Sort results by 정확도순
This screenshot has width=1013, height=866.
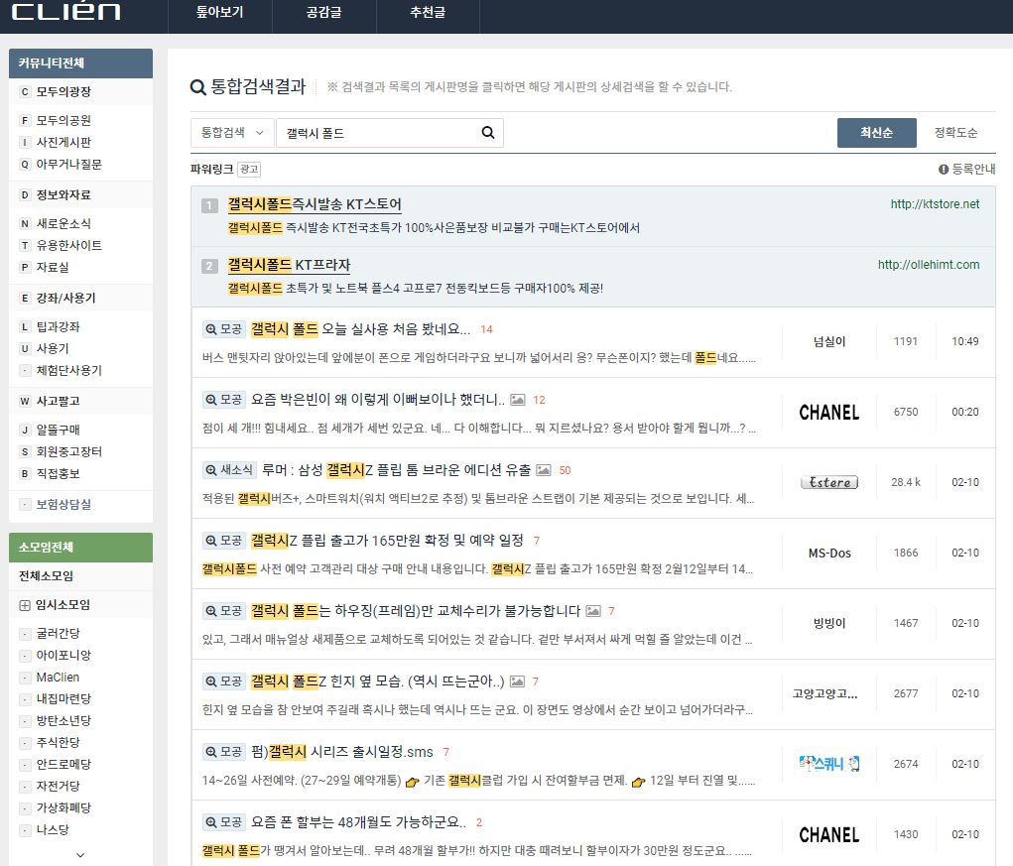point(955,132)
